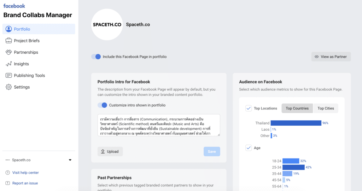Image resolution: width=362 pixels, height=191 pixels.
Task: Click inside the portfolio intro text box
Action: click(x=159, y=125)
